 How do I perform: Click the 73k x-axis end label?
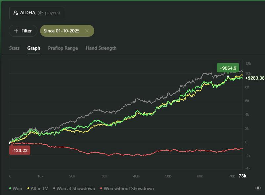243,176
